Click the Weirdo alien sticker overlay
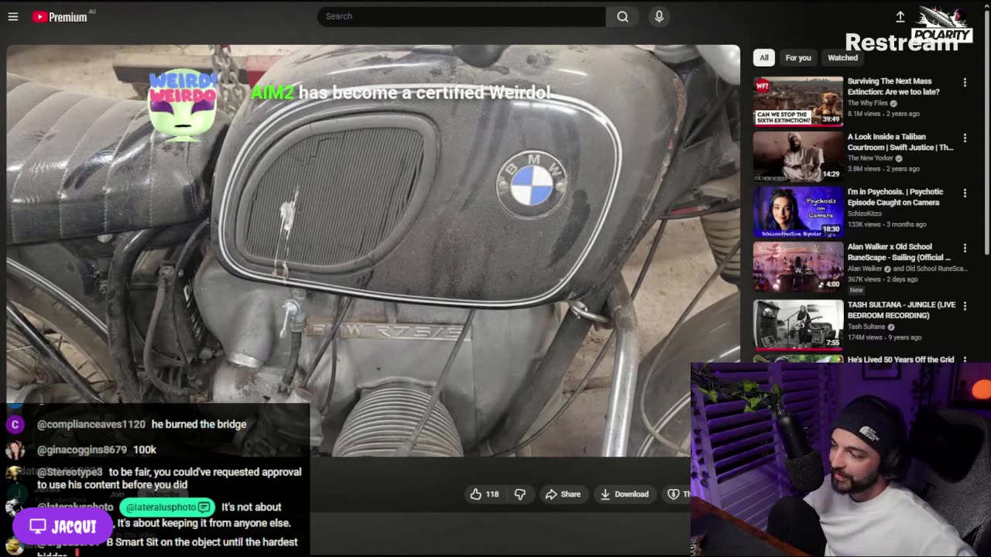This screenshot has width=991, height=557. click(183, 105)
